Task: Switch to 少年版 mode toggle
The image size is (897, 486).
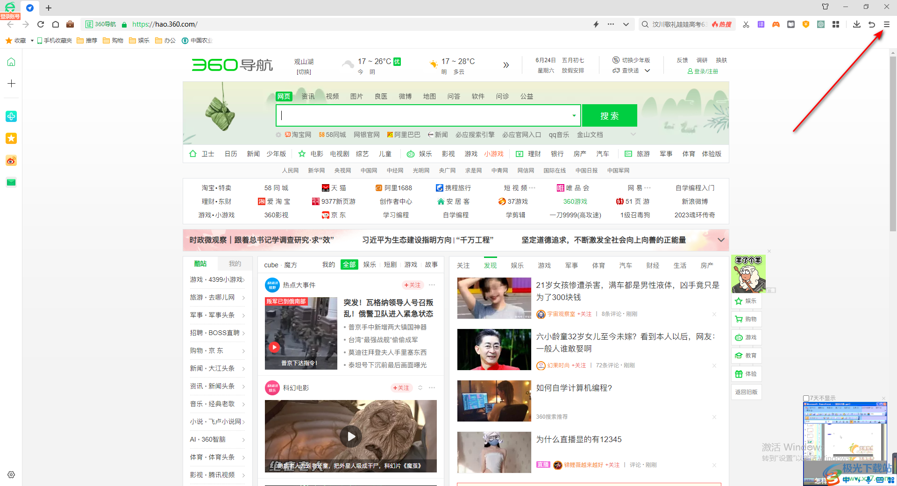Action: pyautogui.click(x=631, y=60)
